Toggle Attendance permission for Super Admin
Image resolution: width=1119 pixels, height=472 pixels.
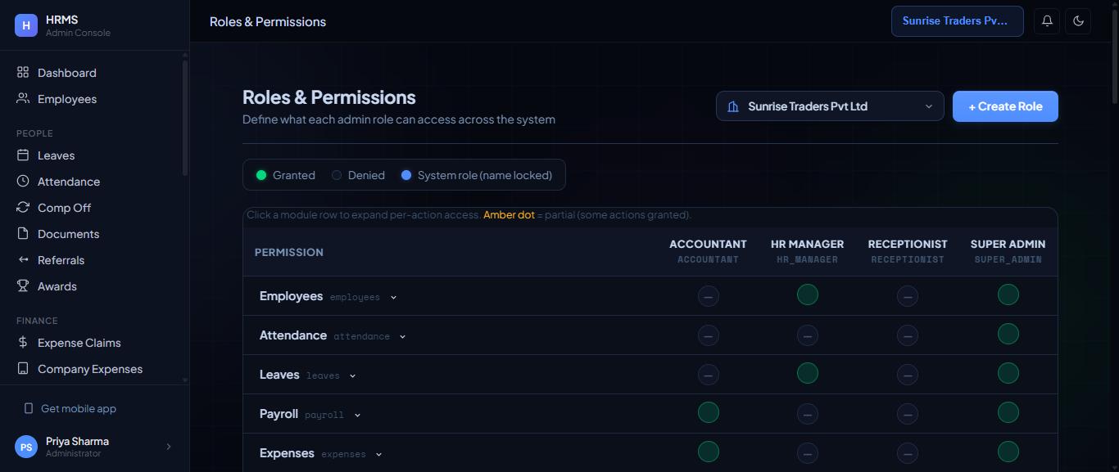pos(1008,334)
